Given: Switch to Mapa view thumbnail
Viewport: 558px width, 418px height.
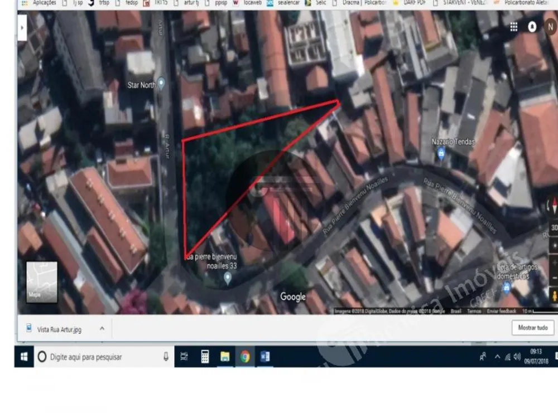Looking at the screenshot, I should [x=42, y=282].
